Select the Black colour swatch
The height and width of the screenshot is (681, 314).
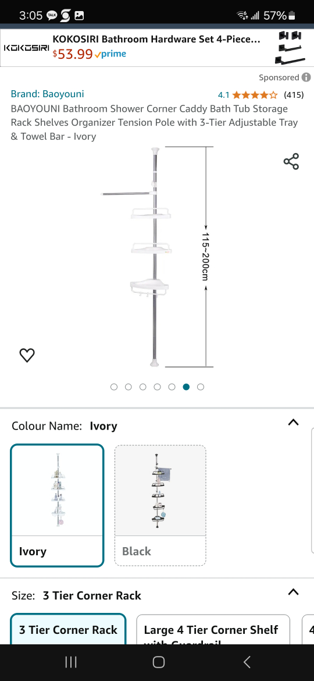(x=160, y=505)
